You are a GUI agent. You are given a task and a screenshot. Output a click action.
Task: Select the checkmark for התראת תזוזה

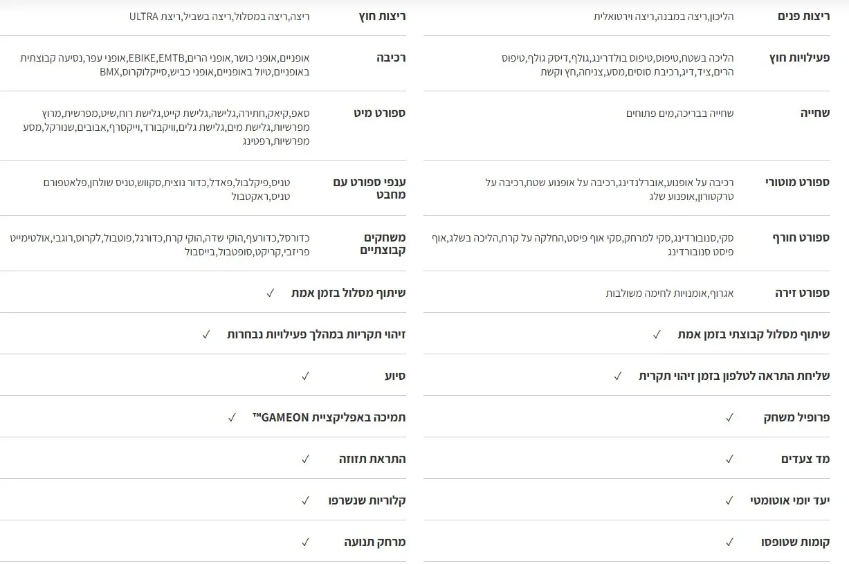pos(305,459)
